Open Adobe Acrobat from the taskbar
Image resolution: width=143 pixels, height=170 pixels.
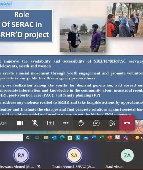(x=118, y=137)
